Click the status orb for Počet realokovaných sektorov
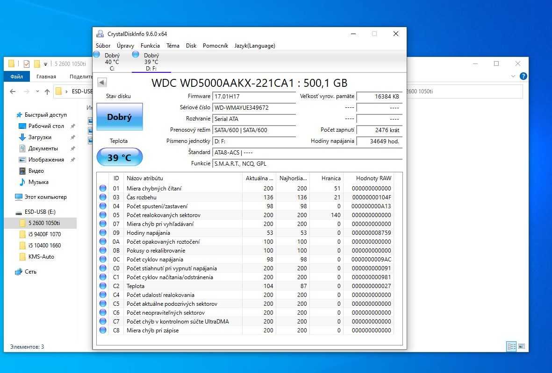The height and width of the screenshot is (373, 552). pos(103,215)
